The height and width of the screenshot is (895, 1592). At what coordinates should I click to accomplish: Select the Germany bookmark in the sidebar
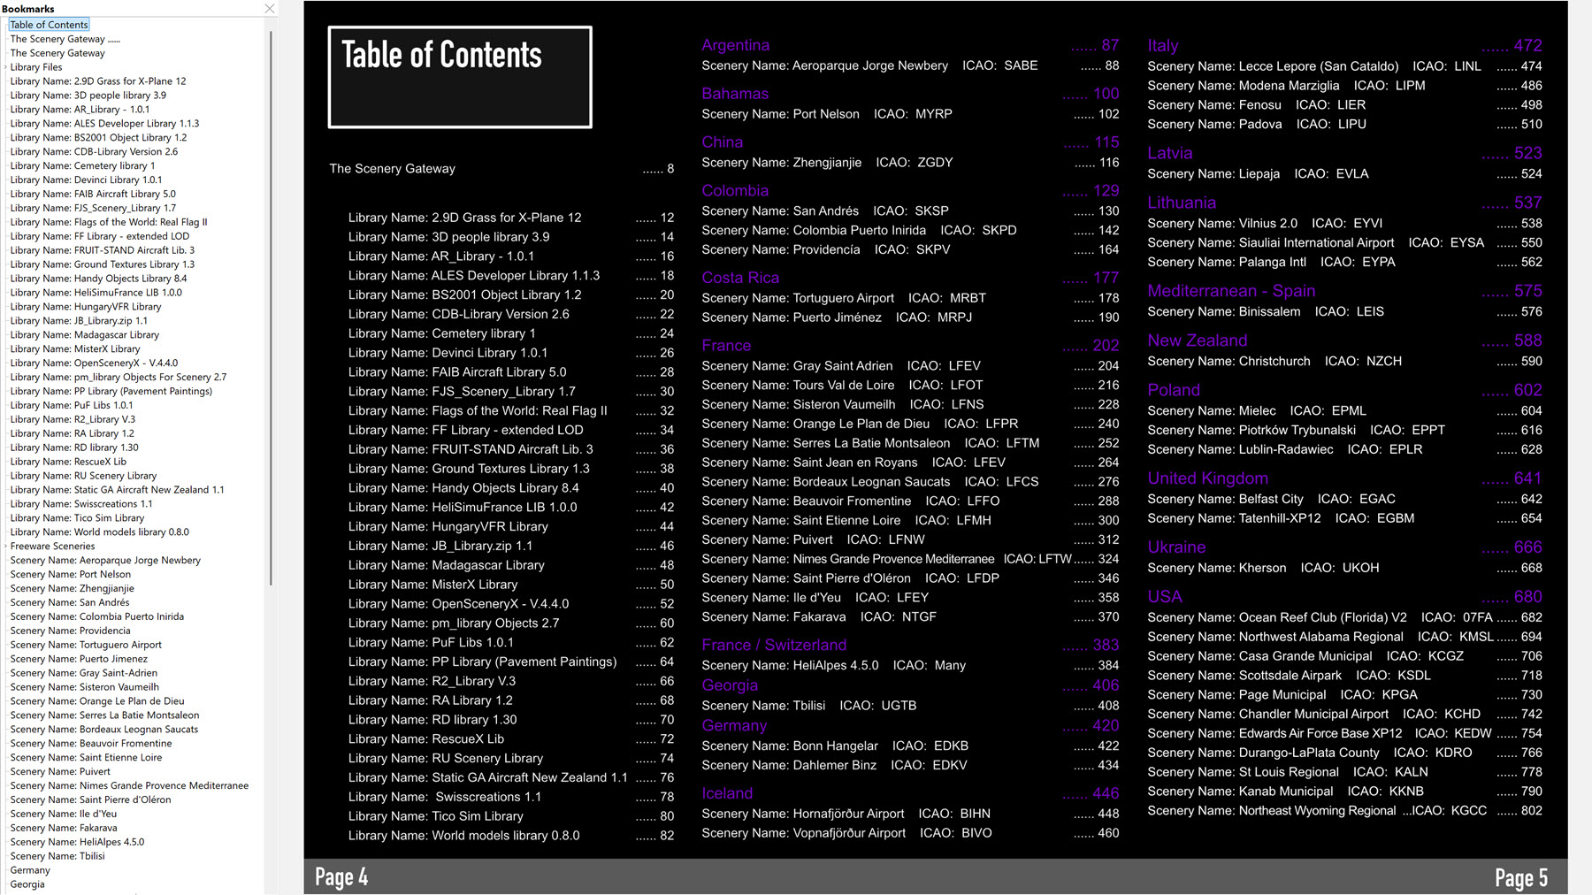[x=30, y=870]
